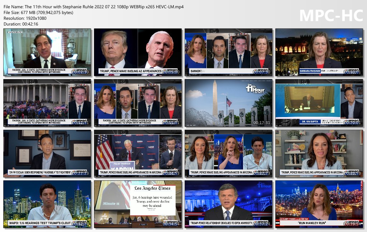Click the Barbara McQuade name banner

[310, 71]
